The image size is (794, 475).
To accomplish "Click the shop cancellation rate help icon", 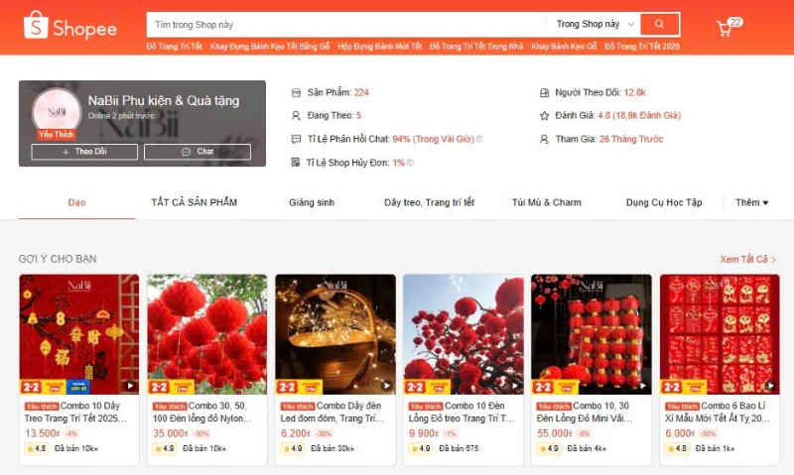I will point(410,163).
